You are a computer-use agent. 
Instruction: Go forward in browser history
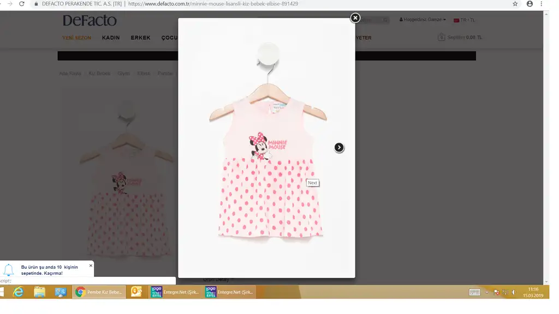click(10, 4)
